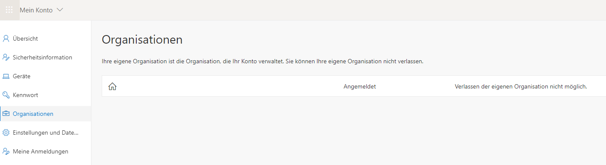Open the app launcher waffle icon
The height and width of the screenshot is (165, 606).
pyautogui.click(x=9, y=10)
